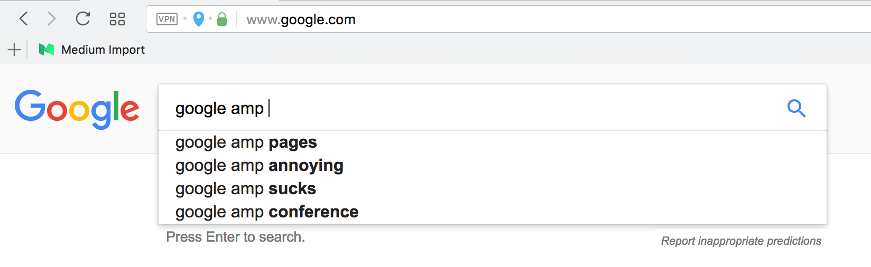This screenshot has width=871, height=267.
Task: Click the blue location pin icon
Action: (199, 20)
